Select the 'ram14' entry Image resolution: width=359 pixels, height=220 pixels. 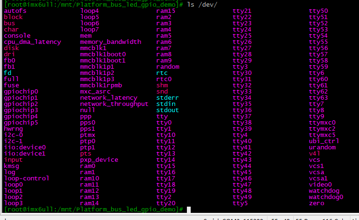click(x=90, y=203)
